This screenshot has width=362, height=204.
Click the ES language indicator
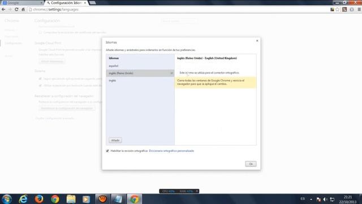point(303,199)
